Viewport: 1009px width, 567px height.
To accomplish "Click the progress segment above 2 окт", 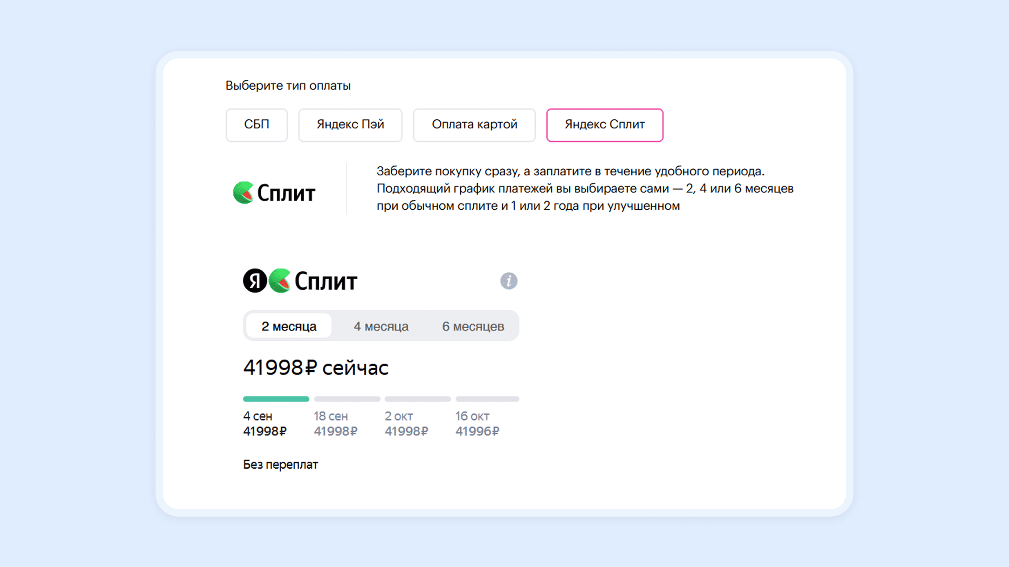I will [x=418, y=399].
